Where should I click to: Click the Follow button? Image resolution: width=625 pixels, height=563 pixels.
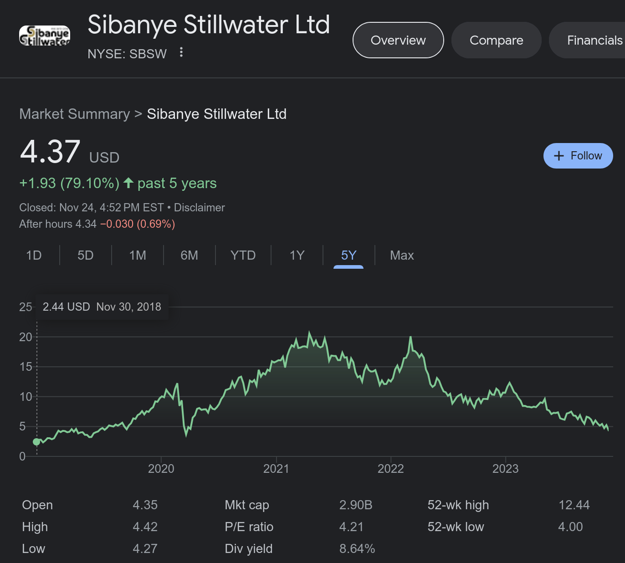pos(578,156)
